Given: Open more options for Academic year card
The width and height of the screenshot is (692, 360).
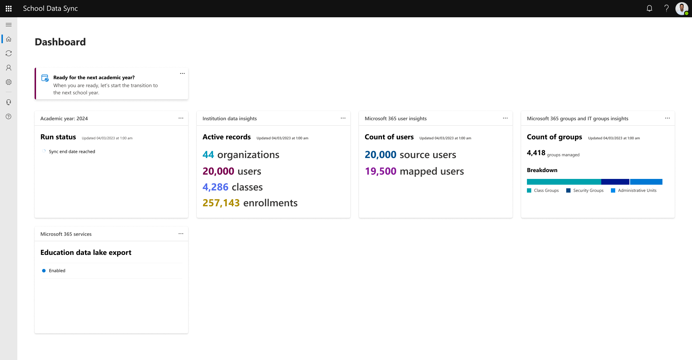Looking at the screenshot, I should 181,118.
